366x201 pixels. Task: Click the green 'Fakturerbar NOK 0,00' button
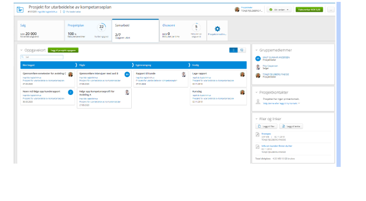tap(309, 10)
